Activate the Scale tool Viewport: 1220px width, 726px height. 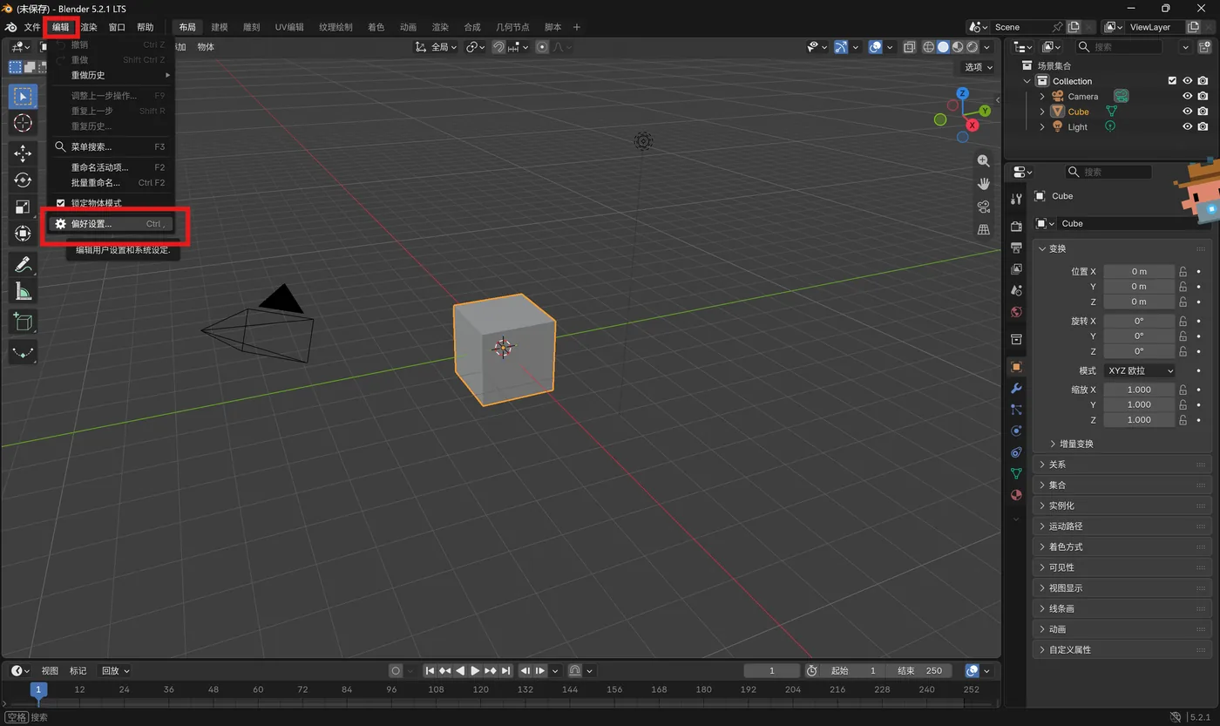(x=23, y=207)
